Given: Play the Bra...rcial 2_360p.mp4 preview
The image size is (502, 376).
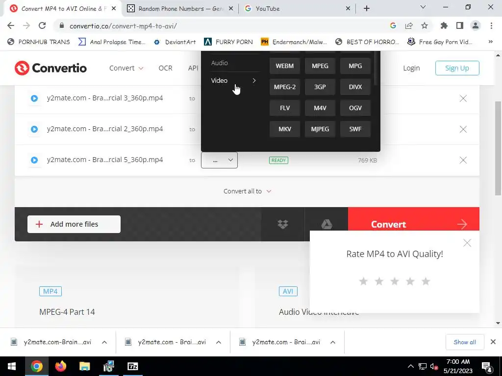Looking at the screenshot, I should [x=34, y=129].
